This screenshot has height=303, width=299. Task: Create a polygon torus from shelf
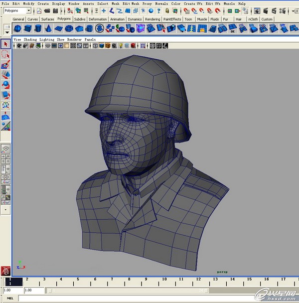coord(69,28)
